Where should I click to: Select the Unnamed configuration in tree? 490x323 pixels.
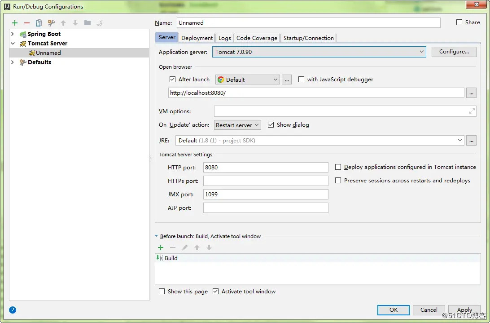tap(79, 53)
